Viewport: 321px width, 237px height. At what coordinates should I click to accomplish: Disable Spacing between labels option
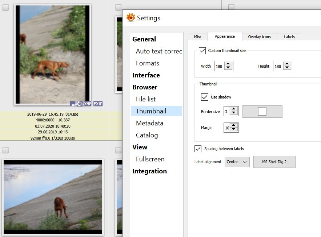point(198,149)
